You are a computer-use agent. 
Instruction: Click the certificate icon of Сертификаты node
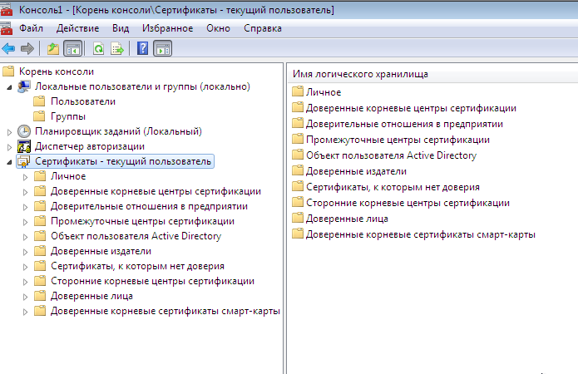(24, 161)
